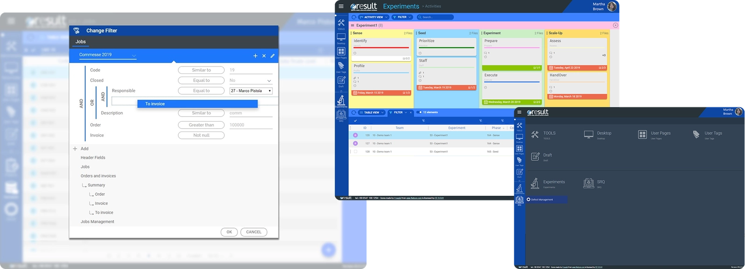
Task: Click Similar to operator for Code
Action: coord(201,70)
